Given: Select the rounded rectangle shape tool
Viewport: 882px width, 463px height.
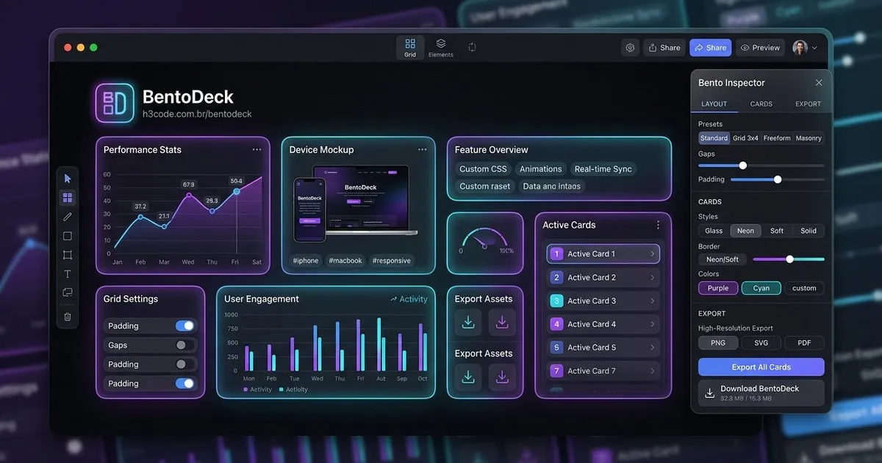Looking at the screenshot, I should (68, 236).
